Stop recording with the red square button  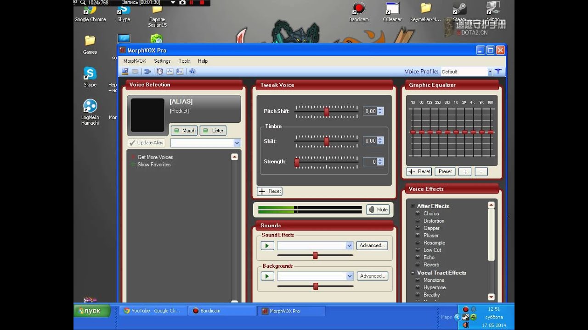tap(202, 2)
